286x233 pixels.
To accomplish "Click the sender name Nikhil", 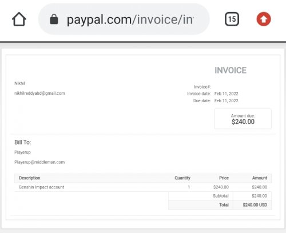I will (19, 83).
